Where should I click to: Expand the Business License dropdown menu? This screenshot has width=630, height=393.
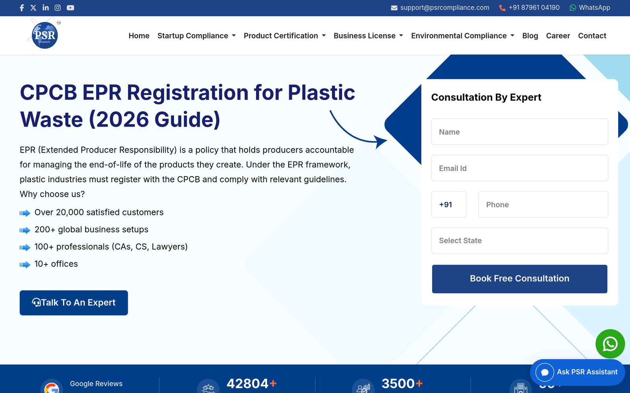click(369, 36)
